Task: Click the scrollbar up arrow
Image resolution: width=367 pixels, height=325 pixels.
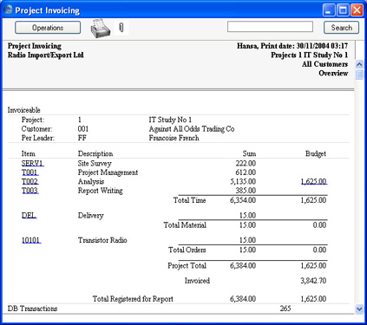Action: [x=359, y=64]
